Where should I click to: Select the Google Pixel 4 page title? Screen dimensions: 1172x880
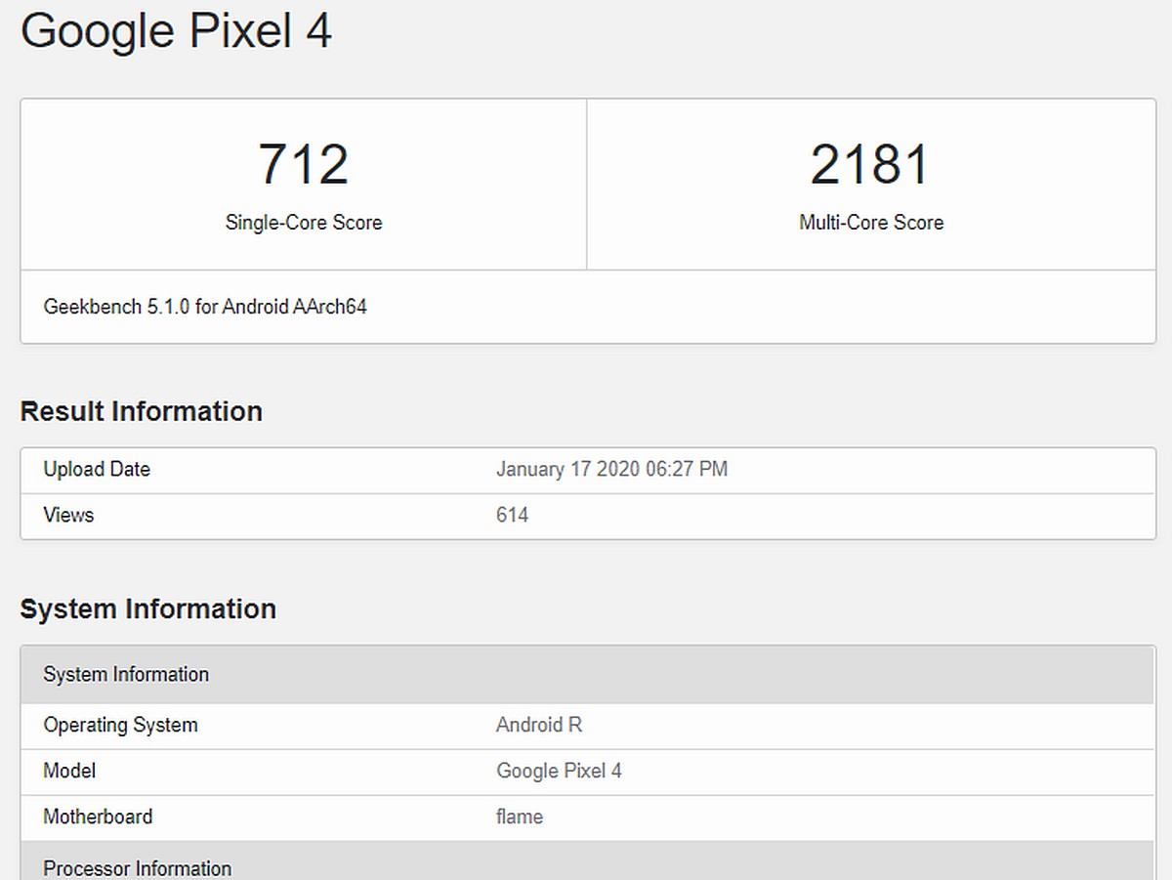click(176, 29)
